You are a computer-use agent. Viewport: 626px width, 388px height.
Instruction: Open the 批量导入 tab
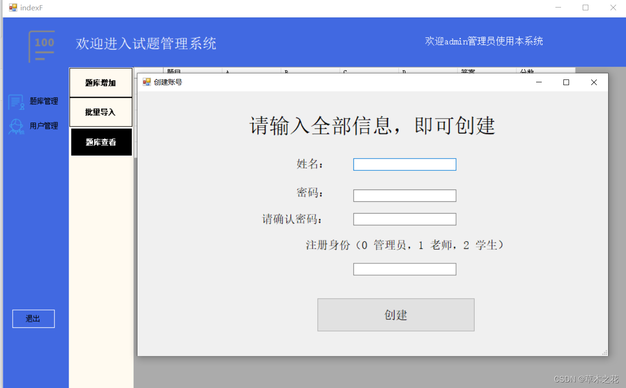[101, 112]
